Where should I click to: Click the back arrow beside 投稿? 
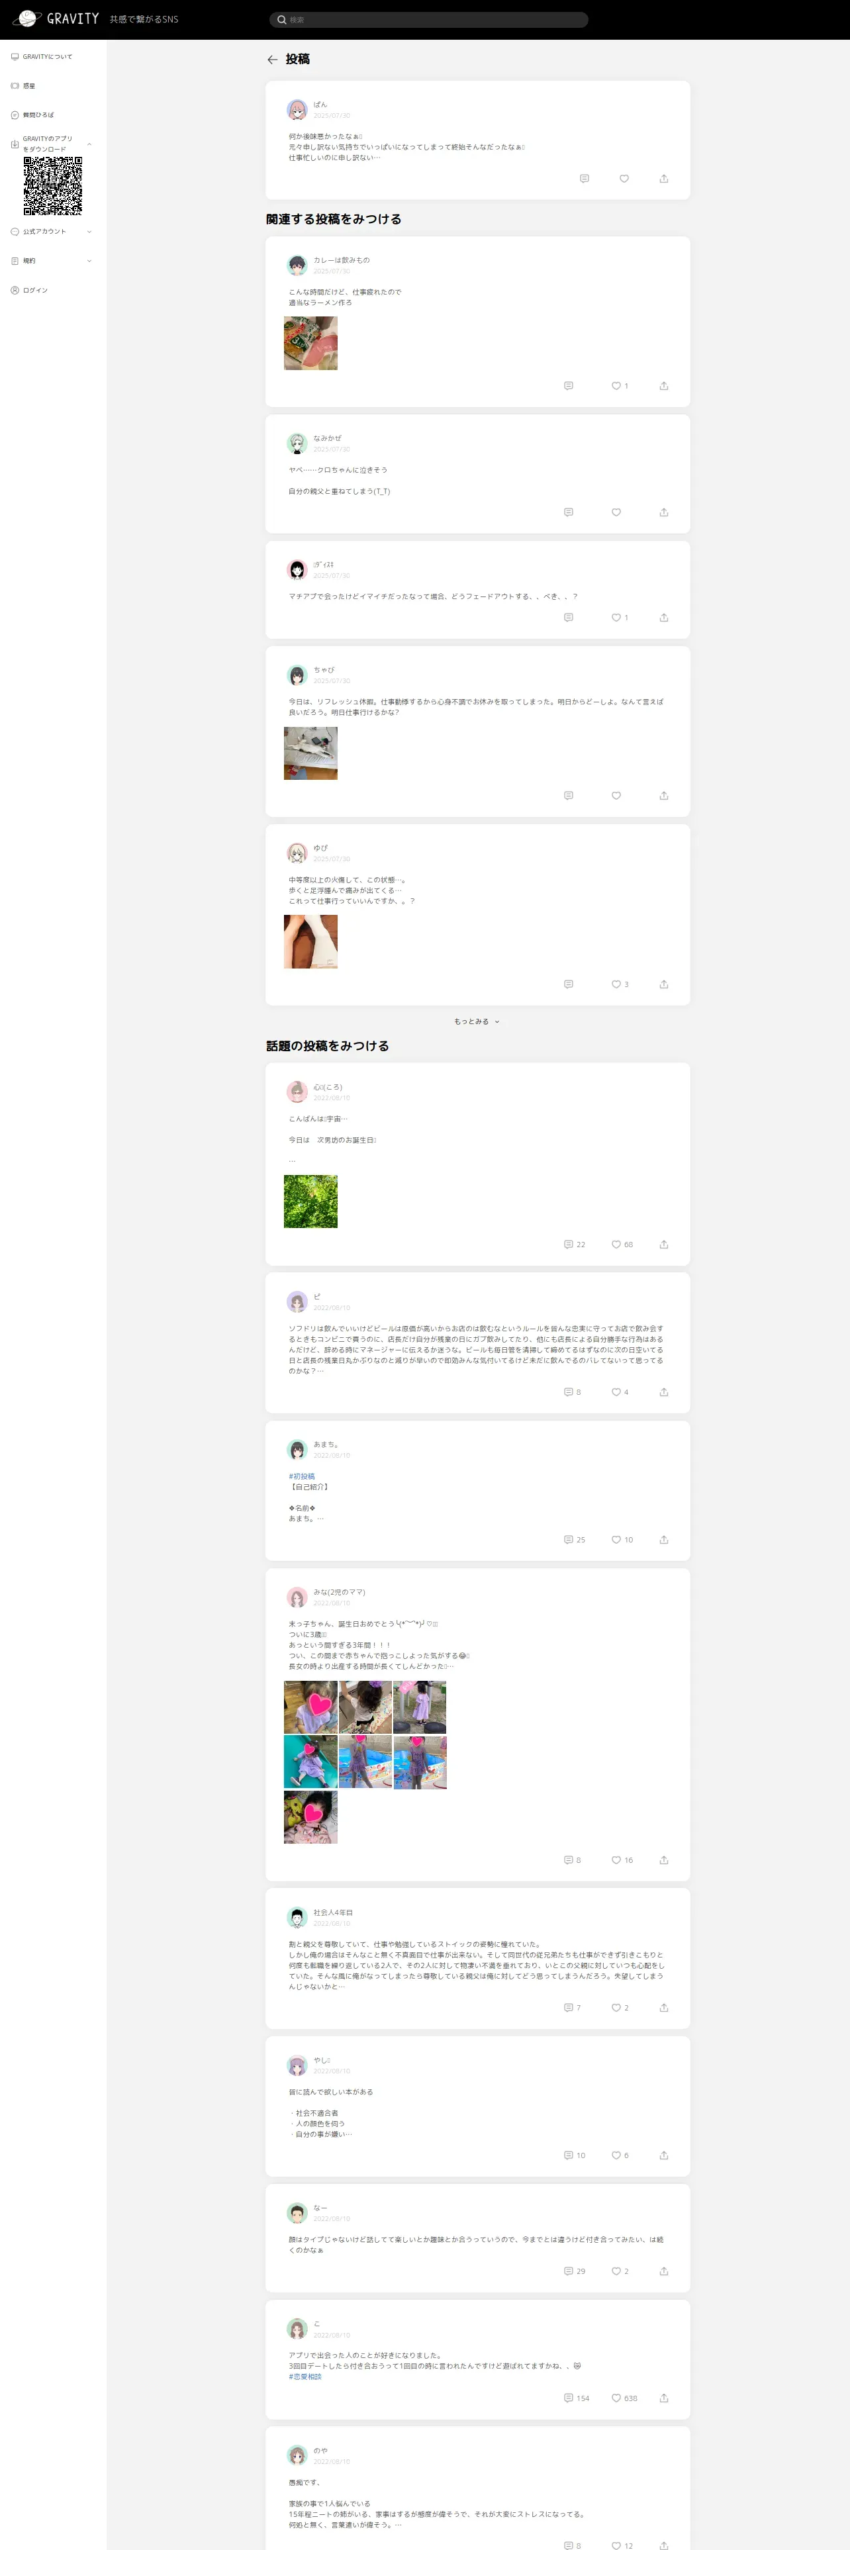click(272, 60)
